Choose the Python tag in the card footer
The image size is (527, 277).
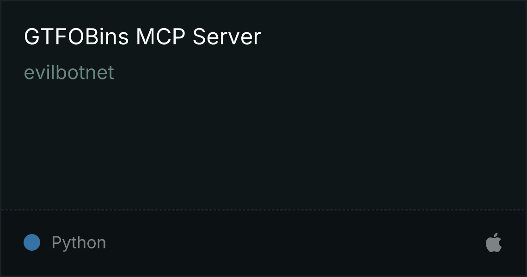pos(79,242)
